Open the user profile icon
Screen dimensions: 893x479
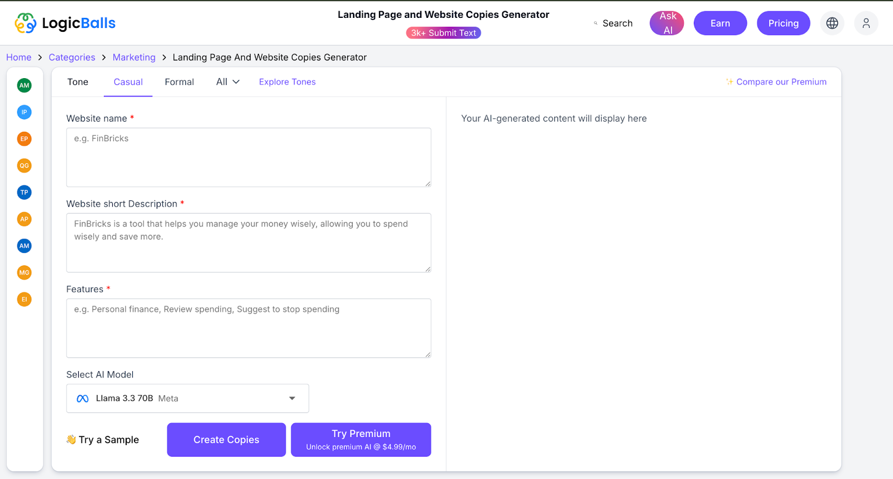(x=866, y=23)
